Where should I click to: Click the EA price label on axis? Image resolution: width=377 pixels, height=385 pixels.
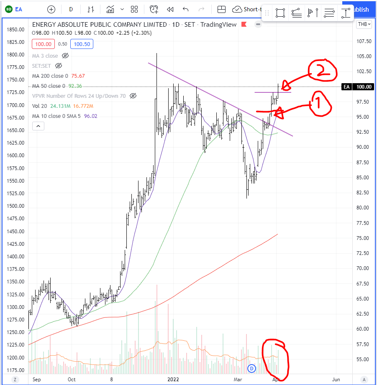tap(346, 87)
